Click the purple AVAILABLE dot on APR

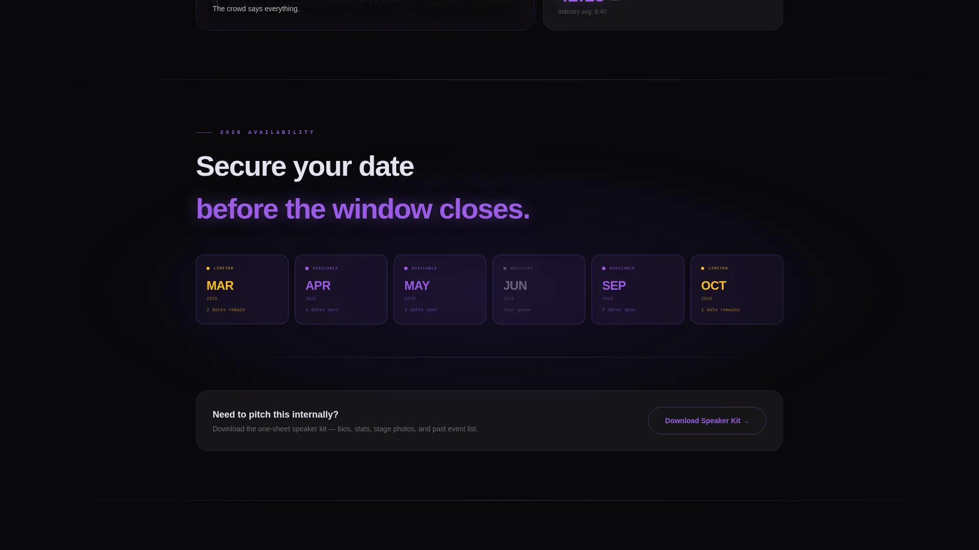(307, 268)
